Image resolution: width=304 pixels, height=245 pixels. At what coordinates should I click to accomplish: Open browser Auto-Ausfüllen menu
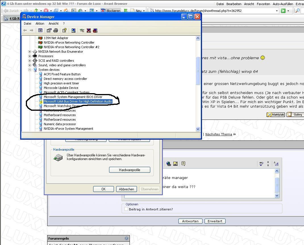283,4
